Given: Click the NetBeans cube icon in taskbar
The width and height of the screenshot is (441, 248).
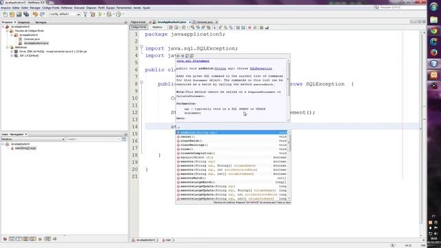Looking at the screenshot, I should (x=433, y=63).
